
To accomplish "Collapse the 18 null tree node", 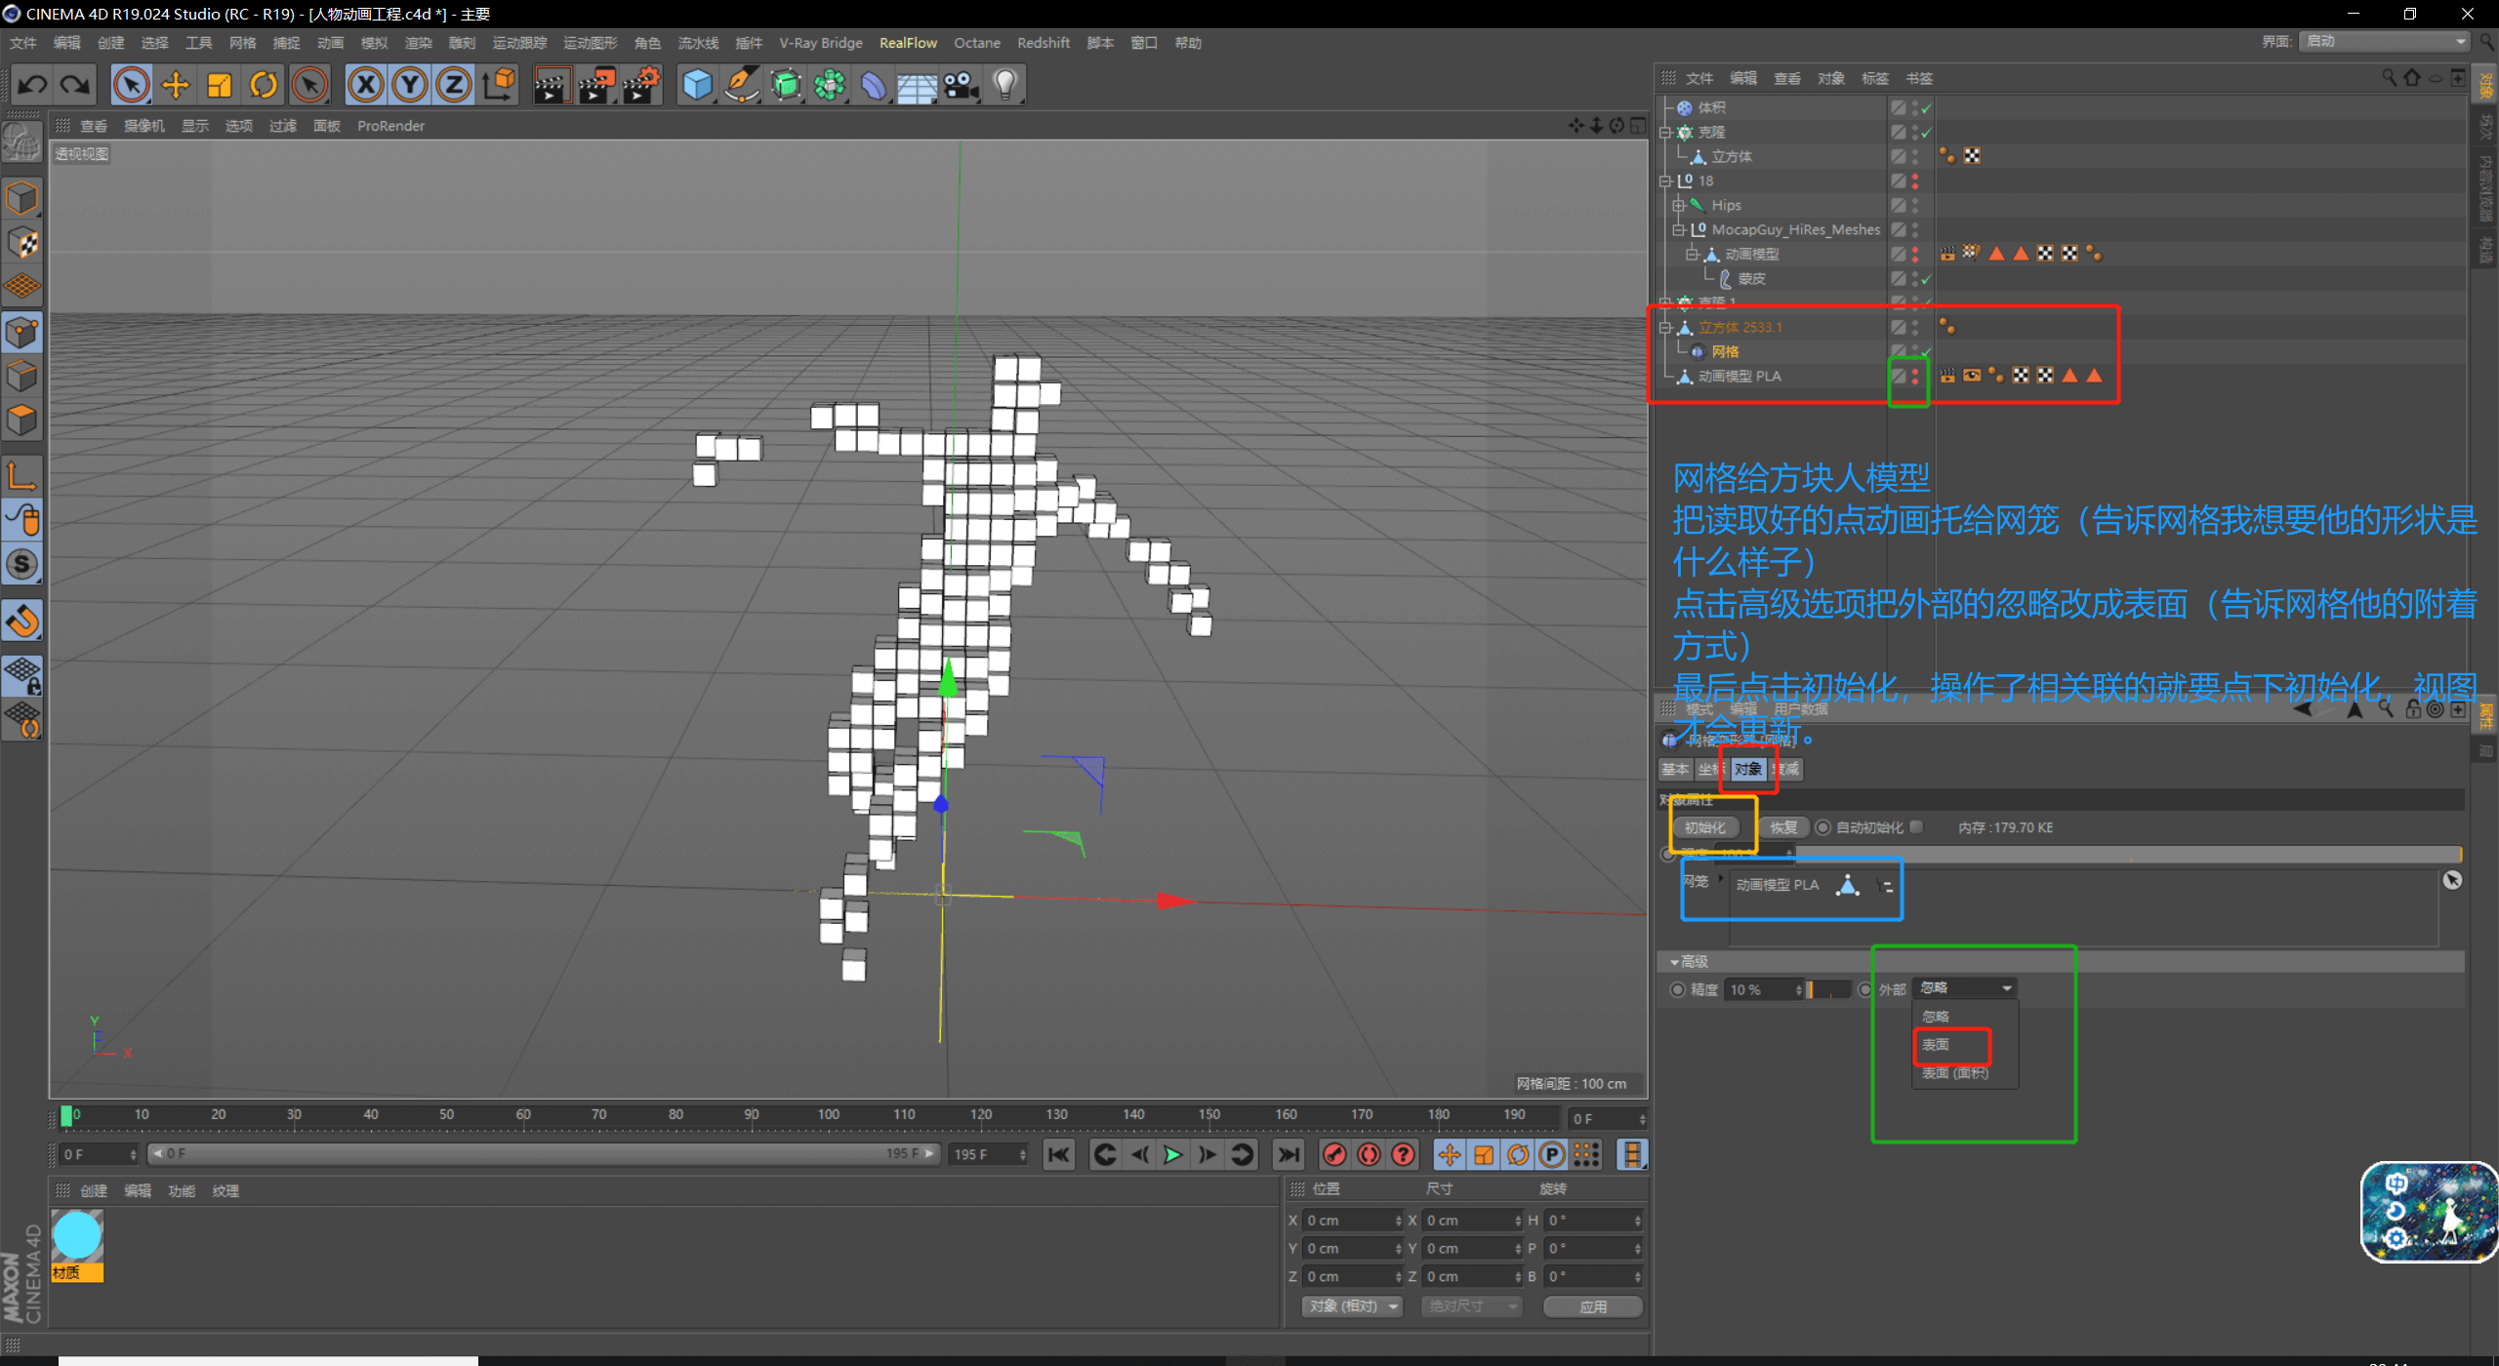I will (1665, 181).
